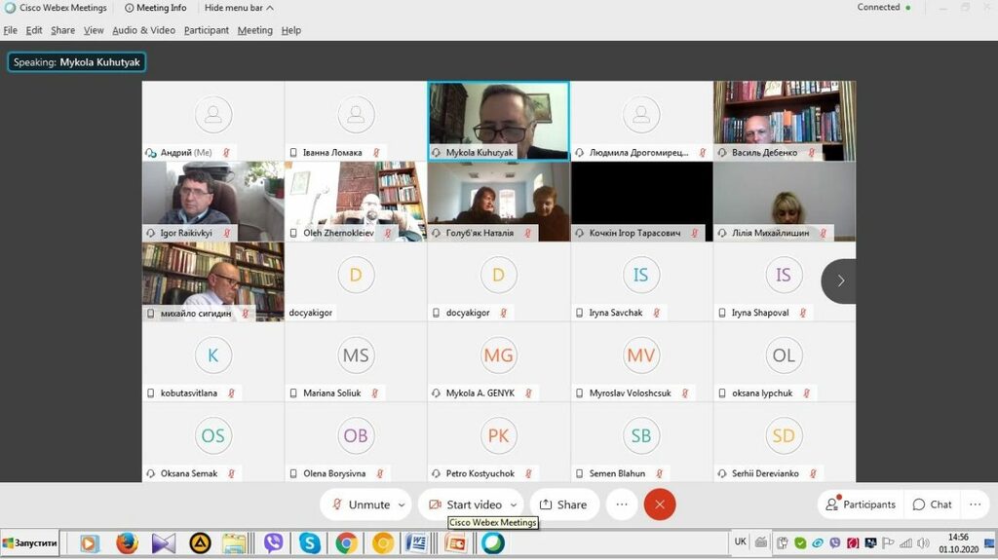Open Skype from the taskbar
The image size is (998, 560).
[310, 543]
